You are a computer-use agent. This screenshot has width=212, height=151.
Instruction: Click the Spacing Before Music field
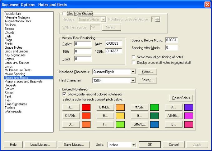click(x=171, y=40)
